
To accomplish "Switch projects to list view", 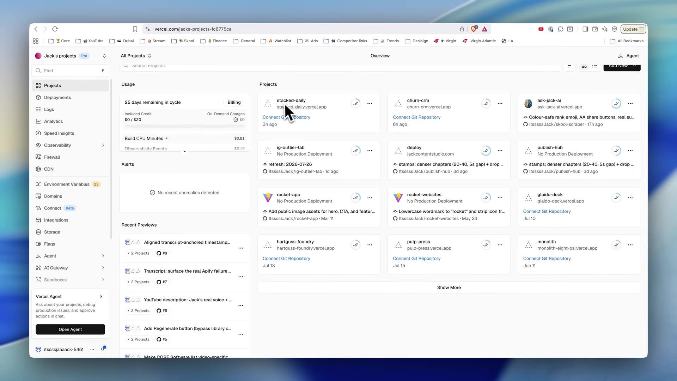I will click(595, 66).
